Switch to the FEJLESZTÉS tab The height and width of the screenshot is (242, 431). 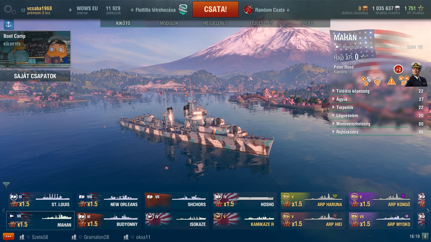(261, 23)
